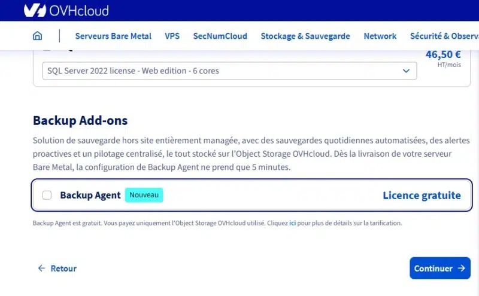479x296 pixels.
Task: Click the 46,50 € price text
Action: [443, 54]
